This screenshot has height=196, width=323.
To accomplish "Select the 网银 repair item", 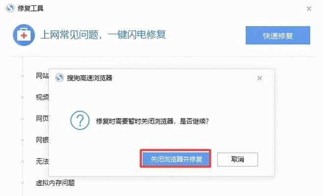I will [x=42, y=140].
